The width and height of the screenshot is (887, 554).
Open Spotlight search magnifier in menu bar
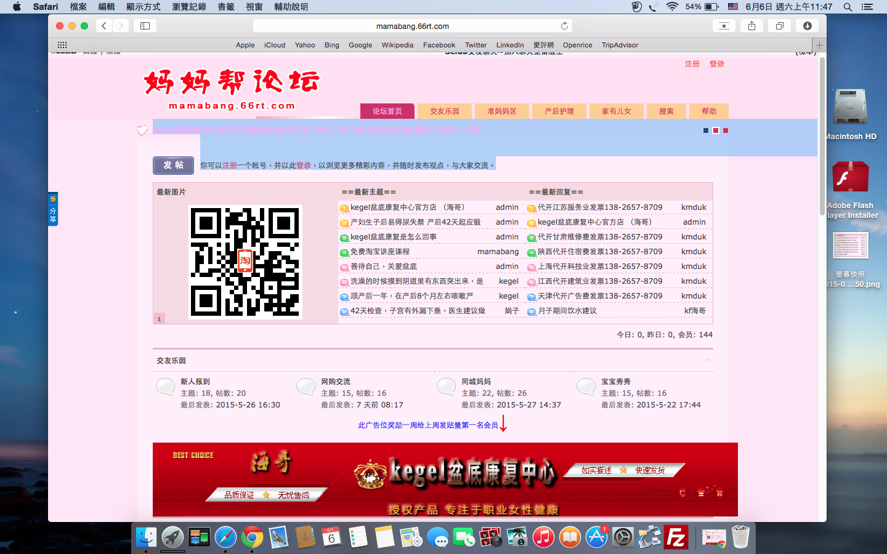848,7
